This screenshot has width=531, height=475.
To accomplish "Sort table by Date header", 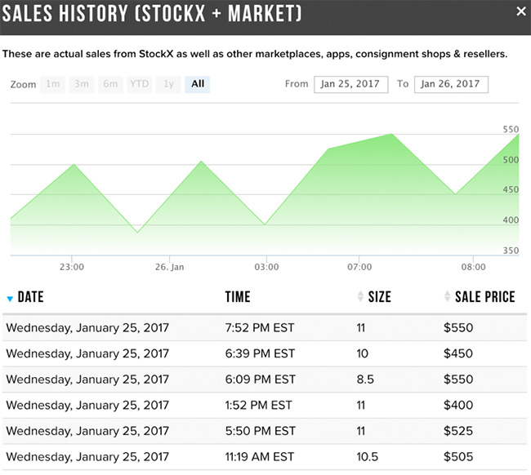I will point(30,297).
